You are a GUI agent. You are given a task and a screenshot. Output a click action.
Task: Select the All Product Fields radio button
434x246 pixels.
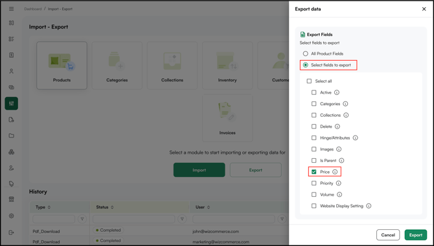[x=305, y=54]
